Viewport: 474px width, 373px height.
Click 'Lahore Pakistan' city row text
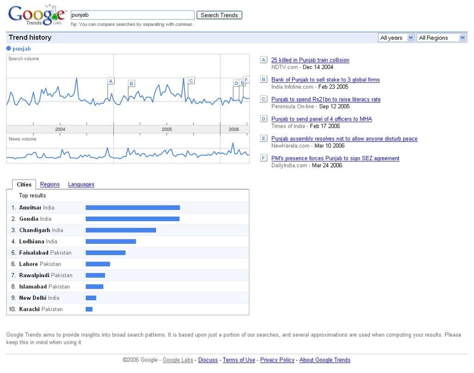[x=40, y=264]
